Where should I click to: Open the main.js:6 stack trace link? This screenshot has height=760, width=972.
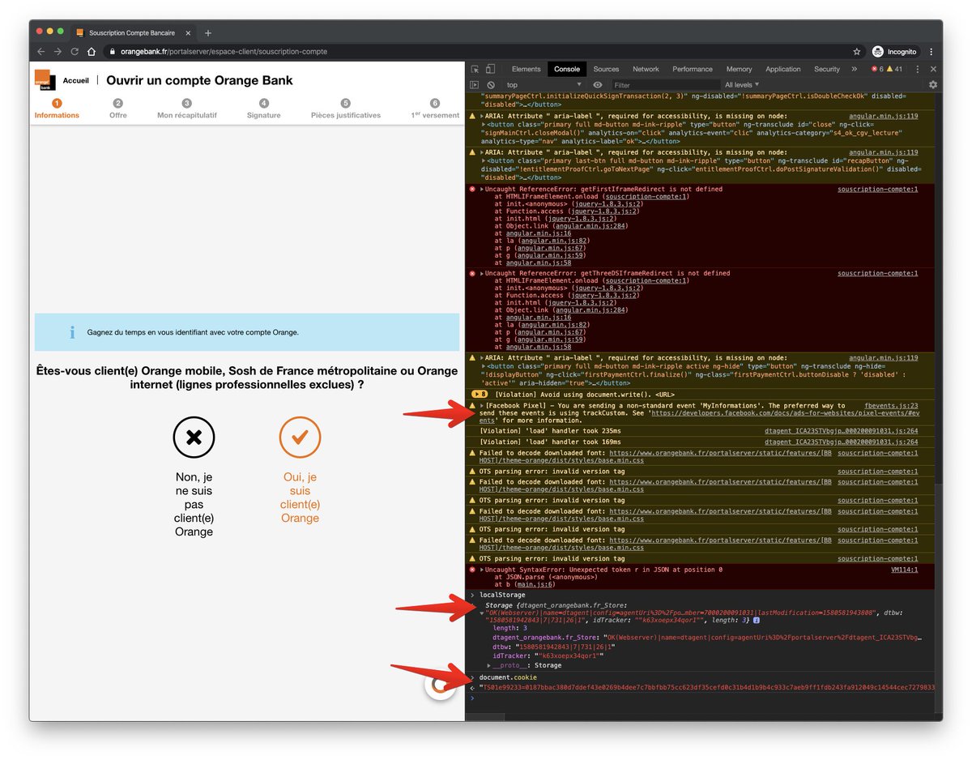533,584
